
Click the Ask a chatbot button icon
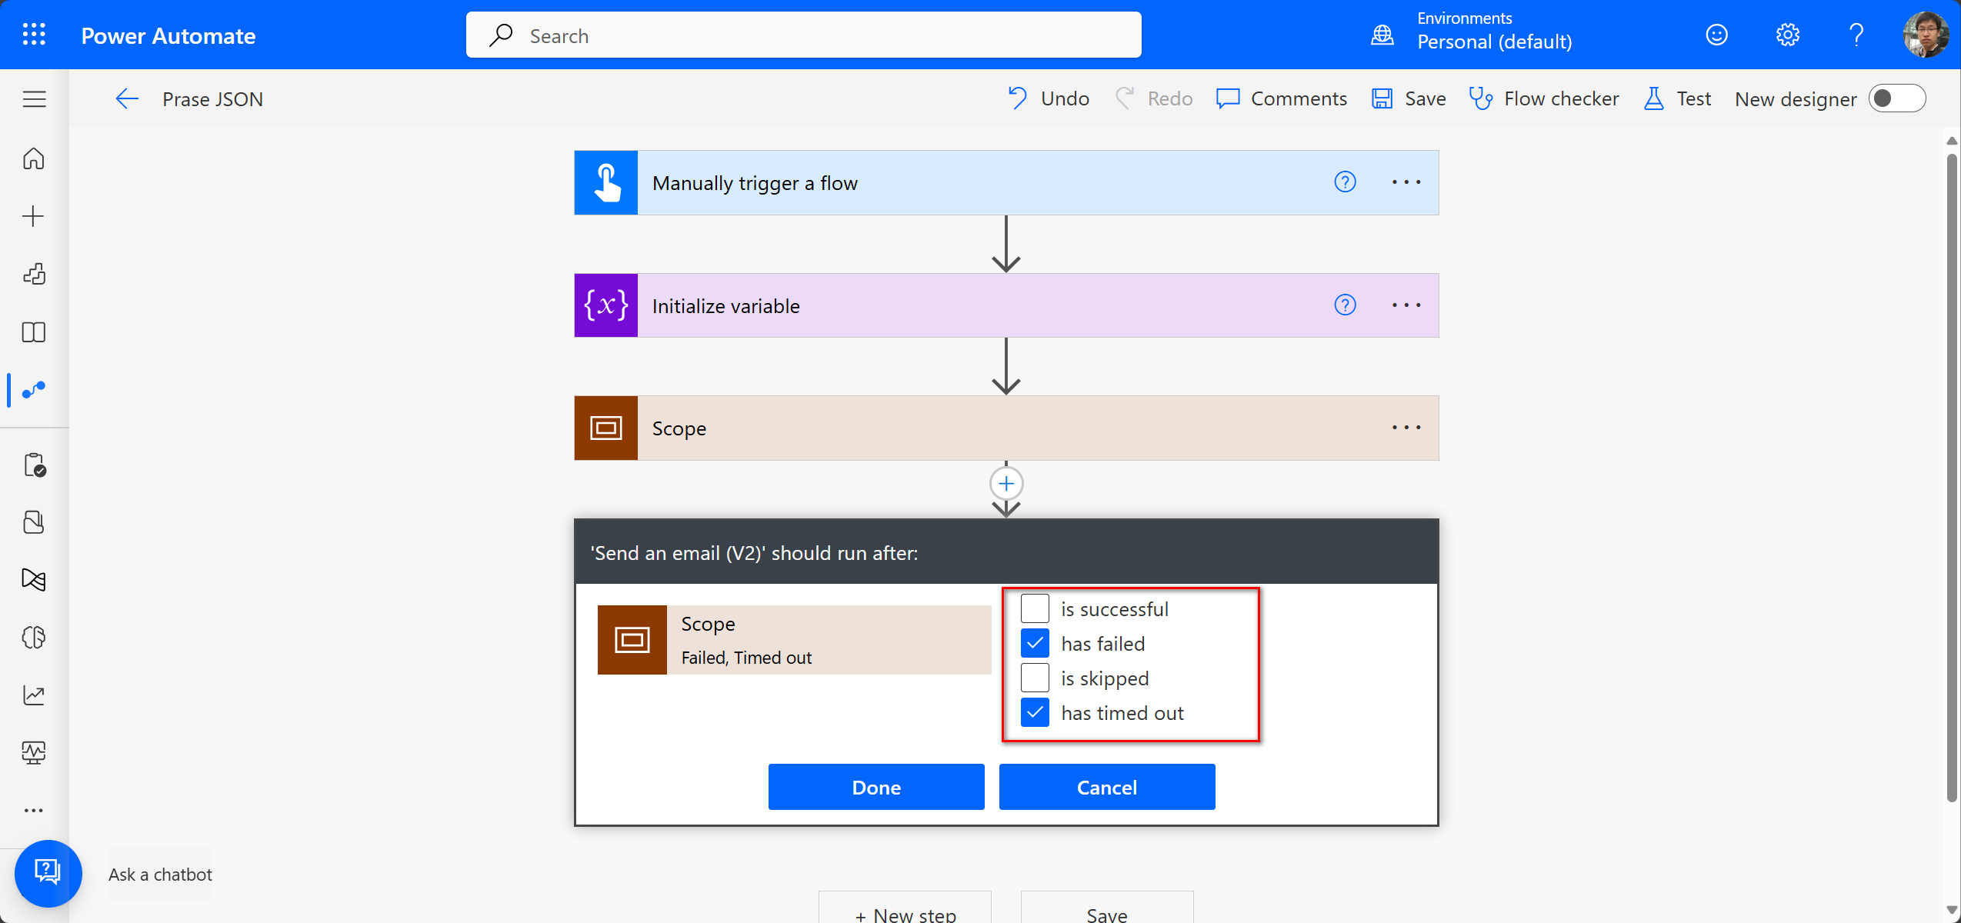[x=48, y=873]
